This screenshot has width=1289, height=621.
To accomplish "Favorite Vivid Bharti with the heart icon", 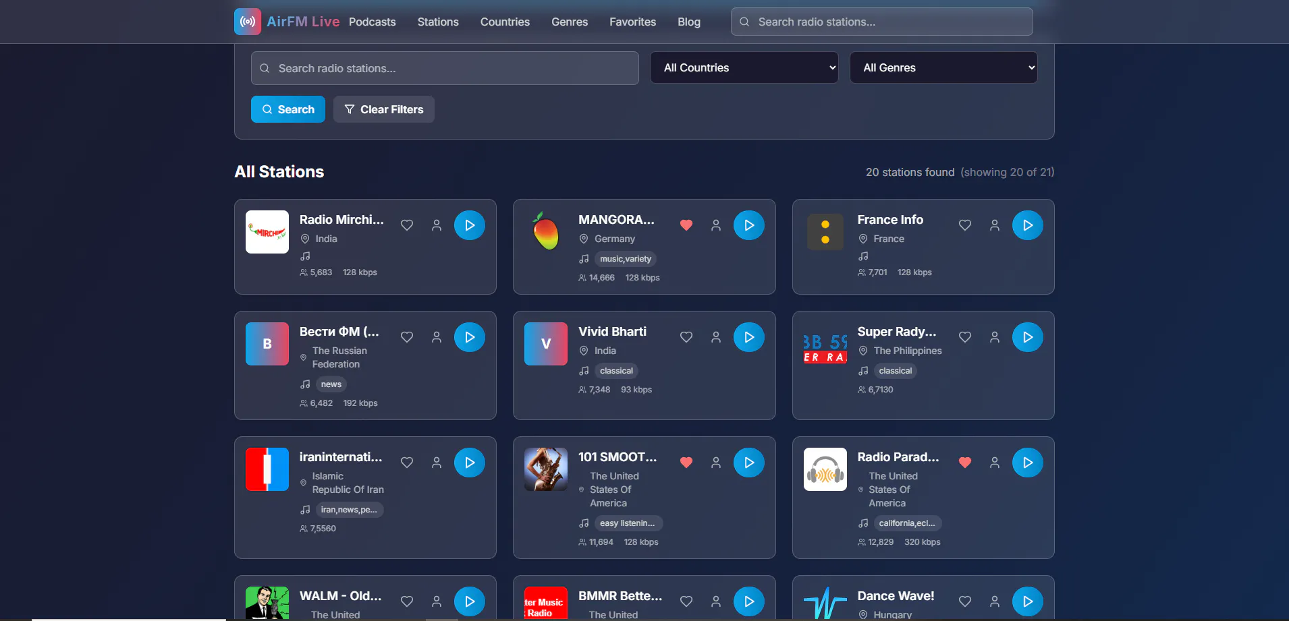I will coord(686,337).
